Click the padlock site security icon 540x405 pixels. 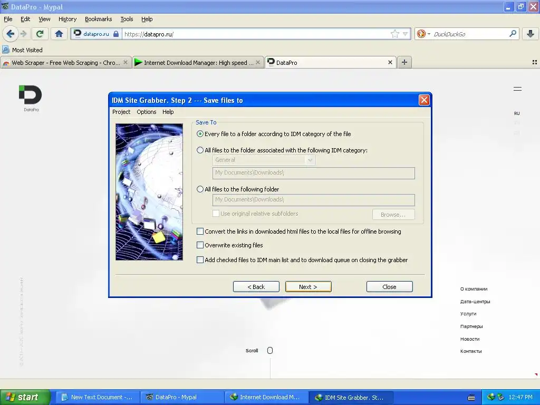click(116, 34)
